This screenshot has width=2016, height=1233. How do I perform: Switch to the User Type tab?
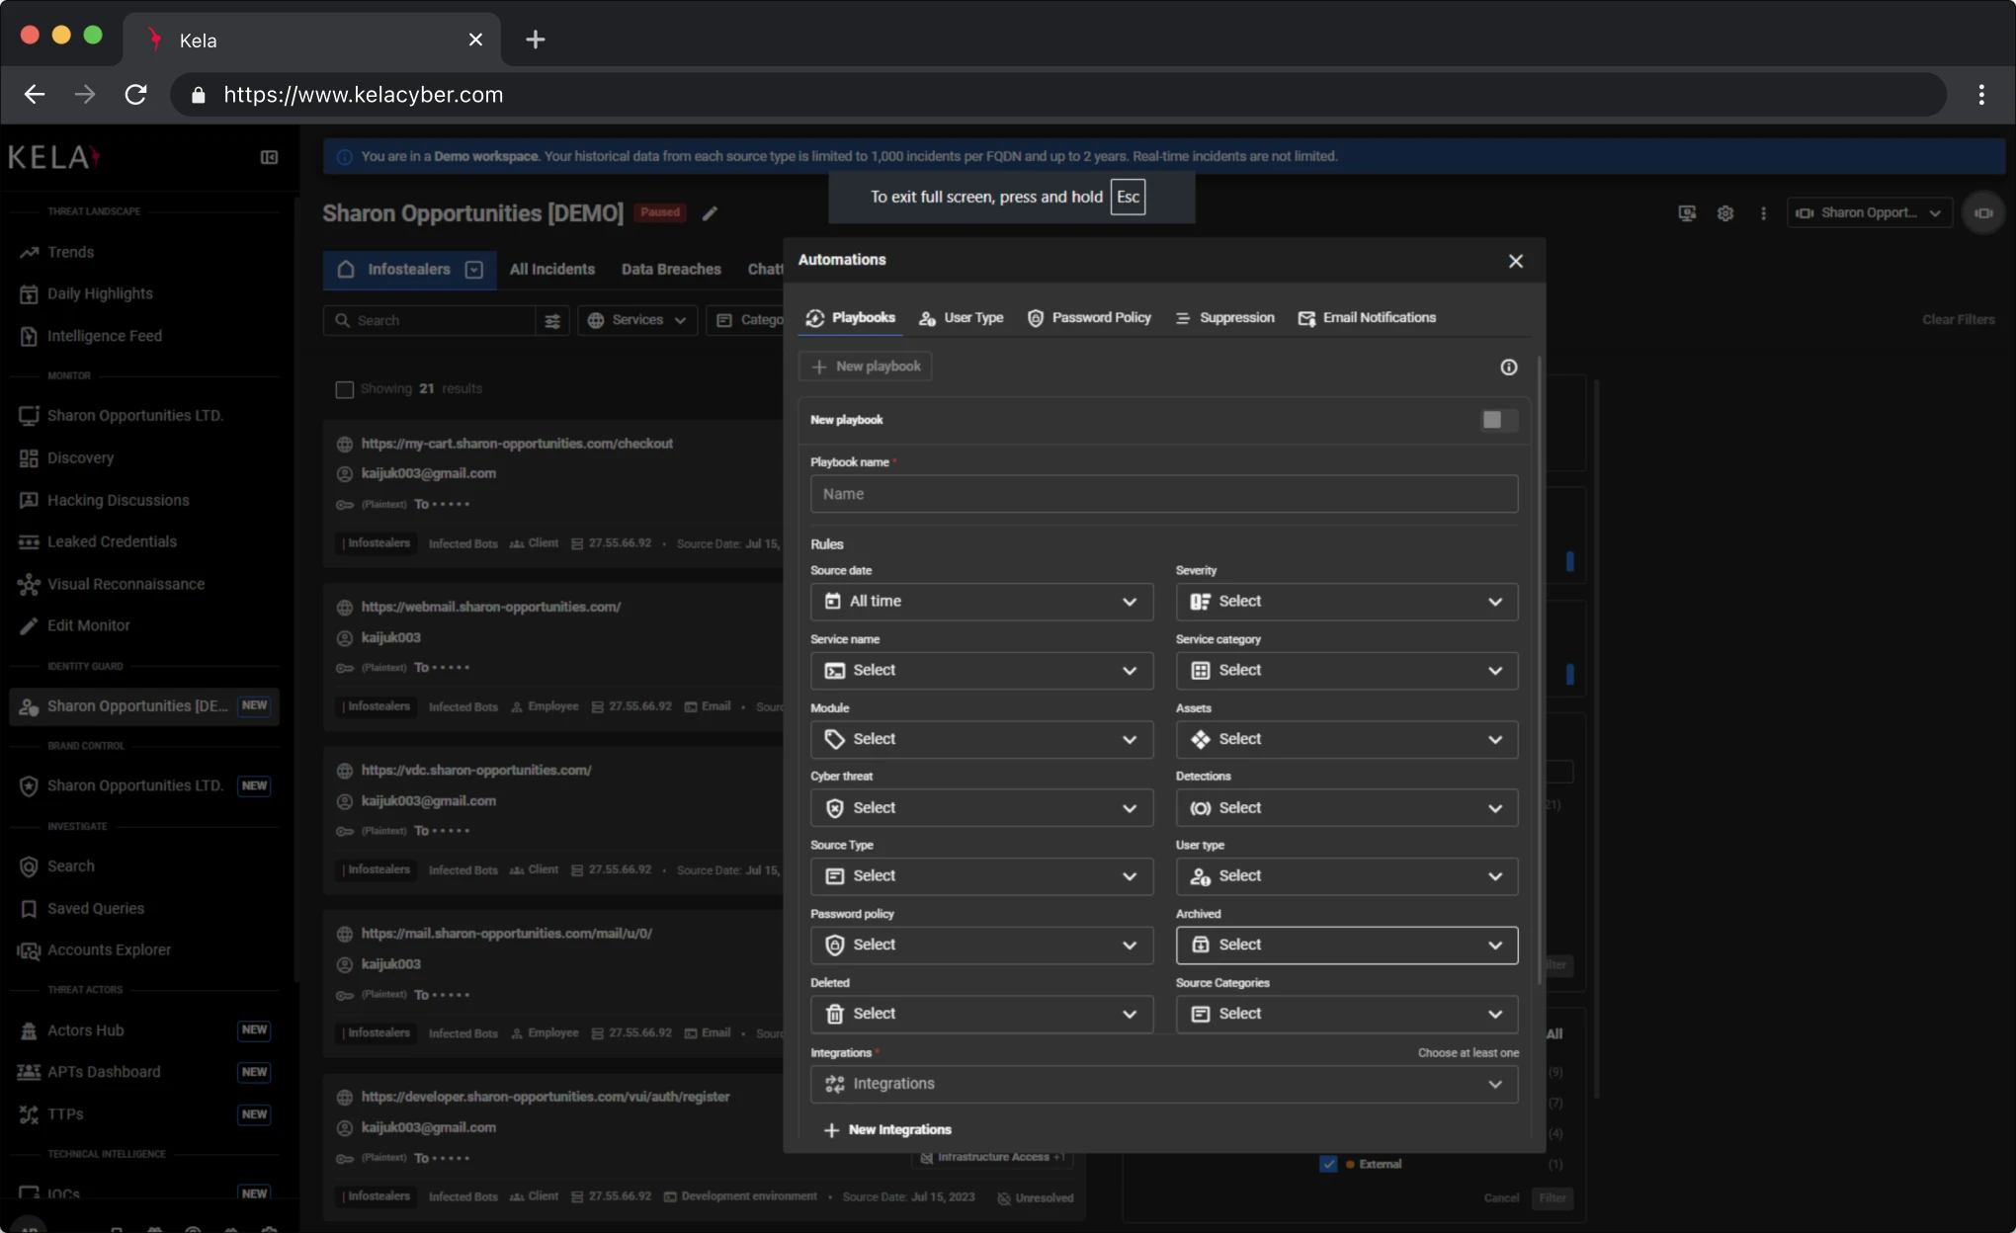click(961, 318)
